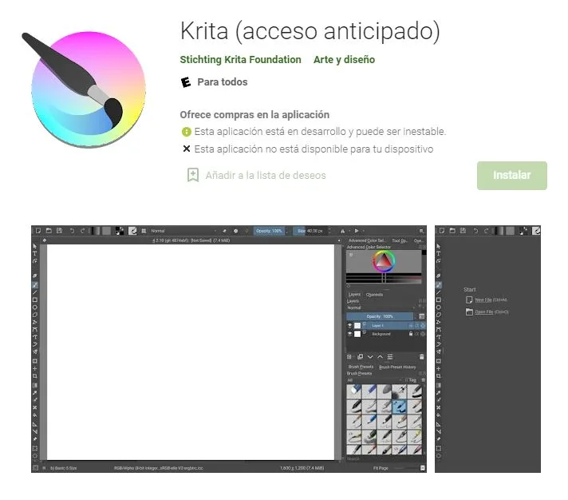Image resolution: width=568 pixels, height=500 pixels.
Task: Open the Normal blending mode dropdown in top toolbar
Action: pos(183,231)
